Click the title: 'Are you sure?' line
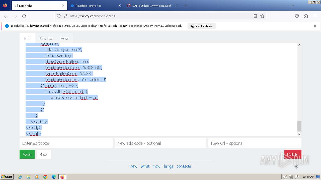Viewport: 321px width, 180px height. tap(64, 49)
